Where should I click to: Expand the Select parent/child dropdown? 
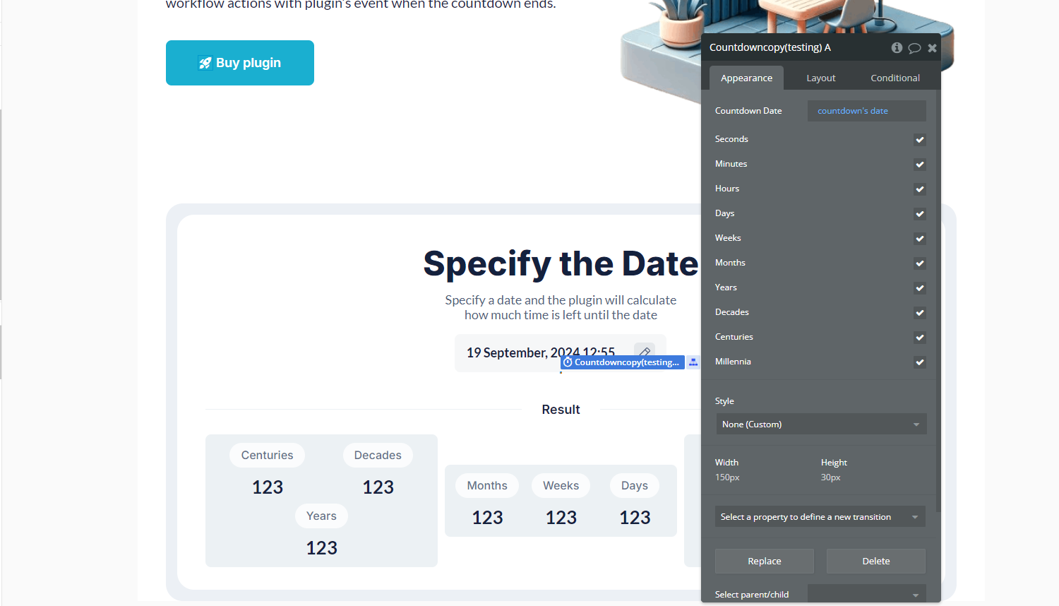tap(867, 595)
